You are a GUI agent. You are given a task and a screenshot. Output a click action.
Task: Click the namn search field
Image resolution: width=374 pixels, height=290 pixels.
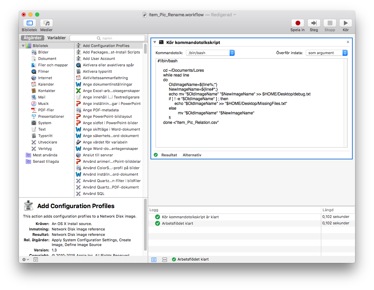pos(107,38)
